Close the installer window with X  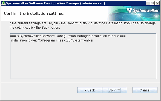click(157, 3)
